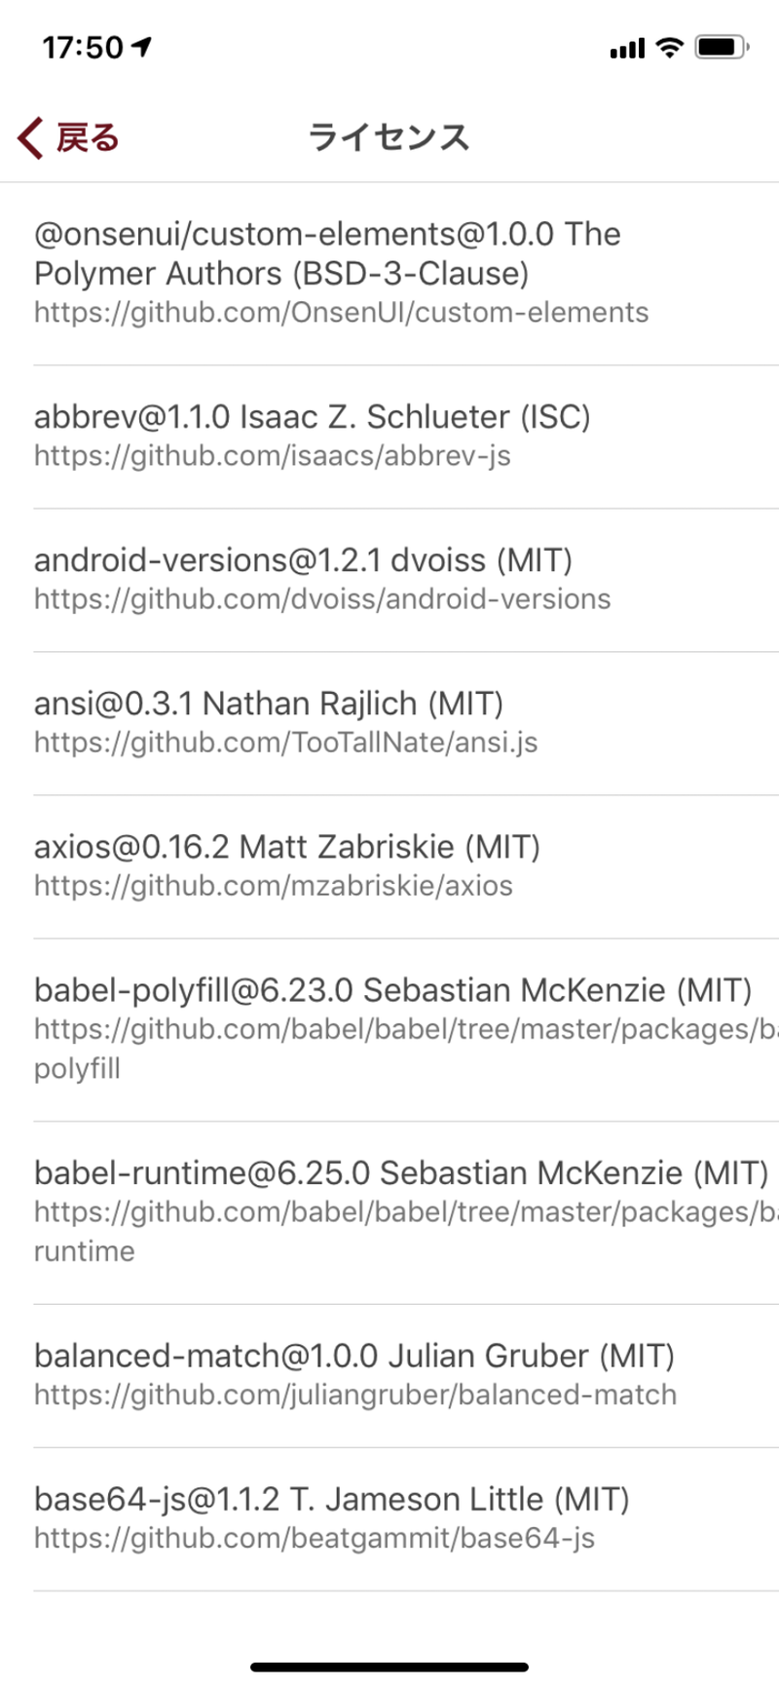
Task: Tap the 戻る back button label
Action: tap(88, 137)
